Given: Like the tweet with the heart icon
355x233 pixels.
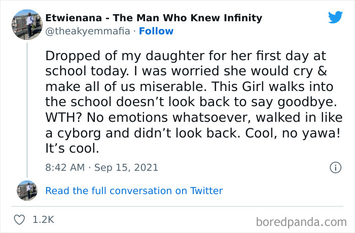Looking at the screenshot, I should coord(21,220).
